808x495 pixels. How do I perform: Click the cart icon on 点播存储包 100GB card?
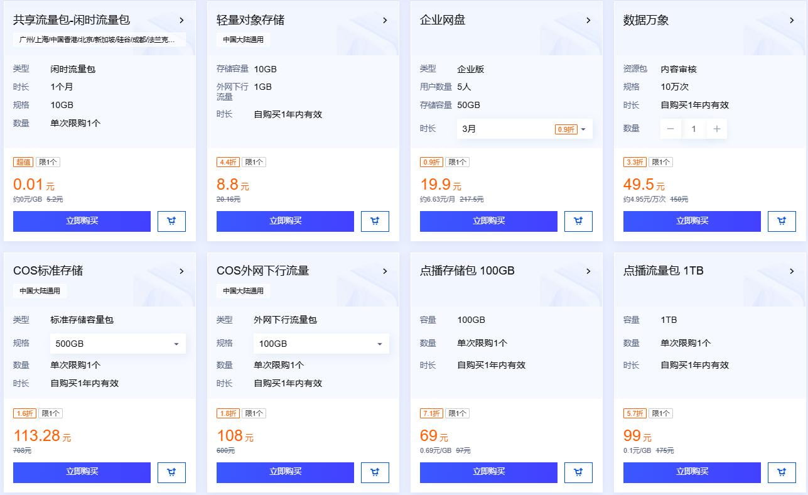tap(578, 472)
